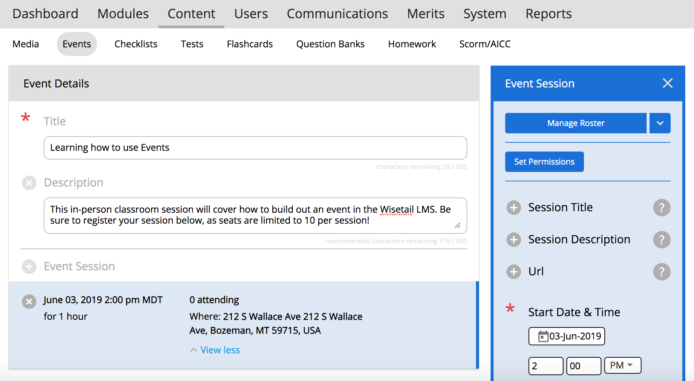Expand the Manage Roster dropdown arrow

660,123
